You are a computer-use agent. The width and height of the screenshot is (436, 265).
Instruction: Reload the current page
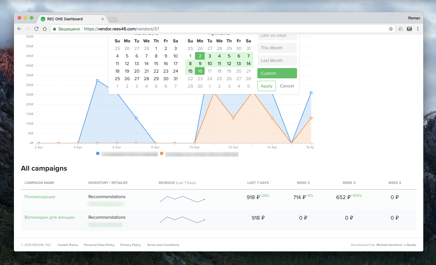pos(36,29)
